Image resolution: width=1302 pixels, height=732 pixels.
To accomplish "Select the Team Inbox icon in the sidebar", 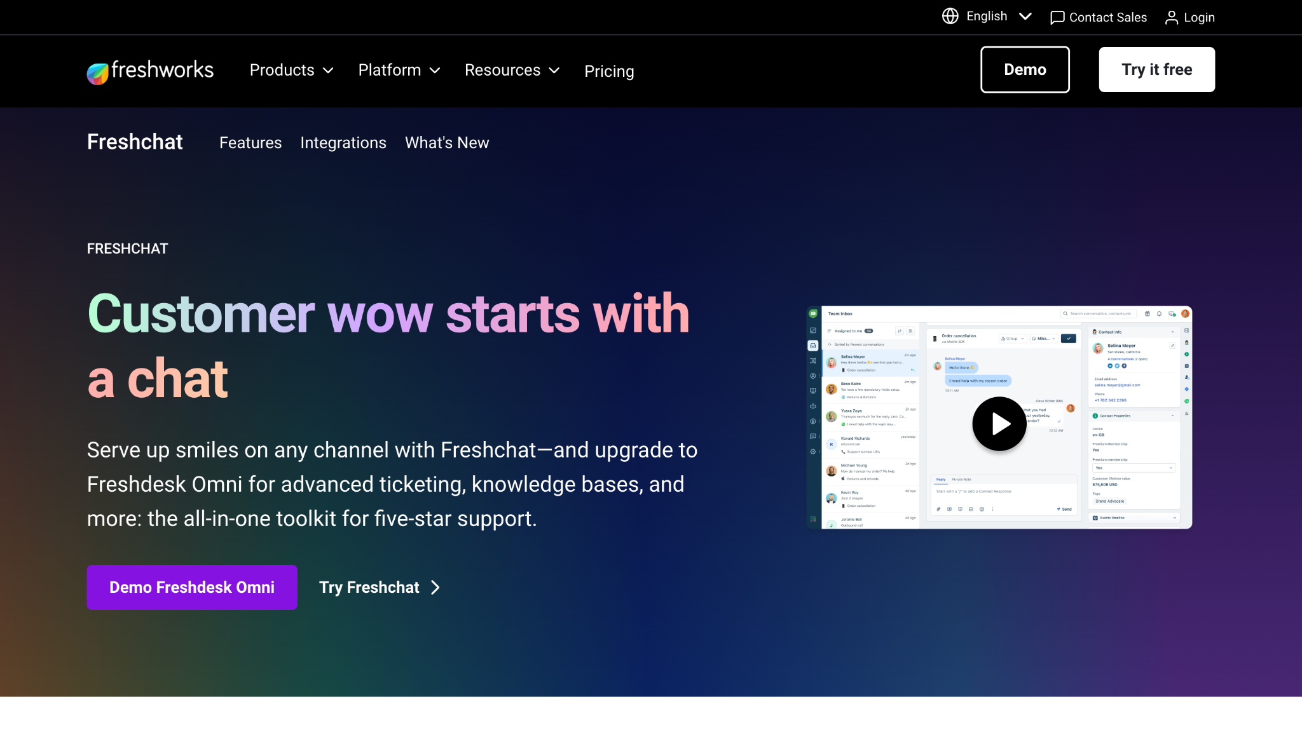I will (813, 346).
